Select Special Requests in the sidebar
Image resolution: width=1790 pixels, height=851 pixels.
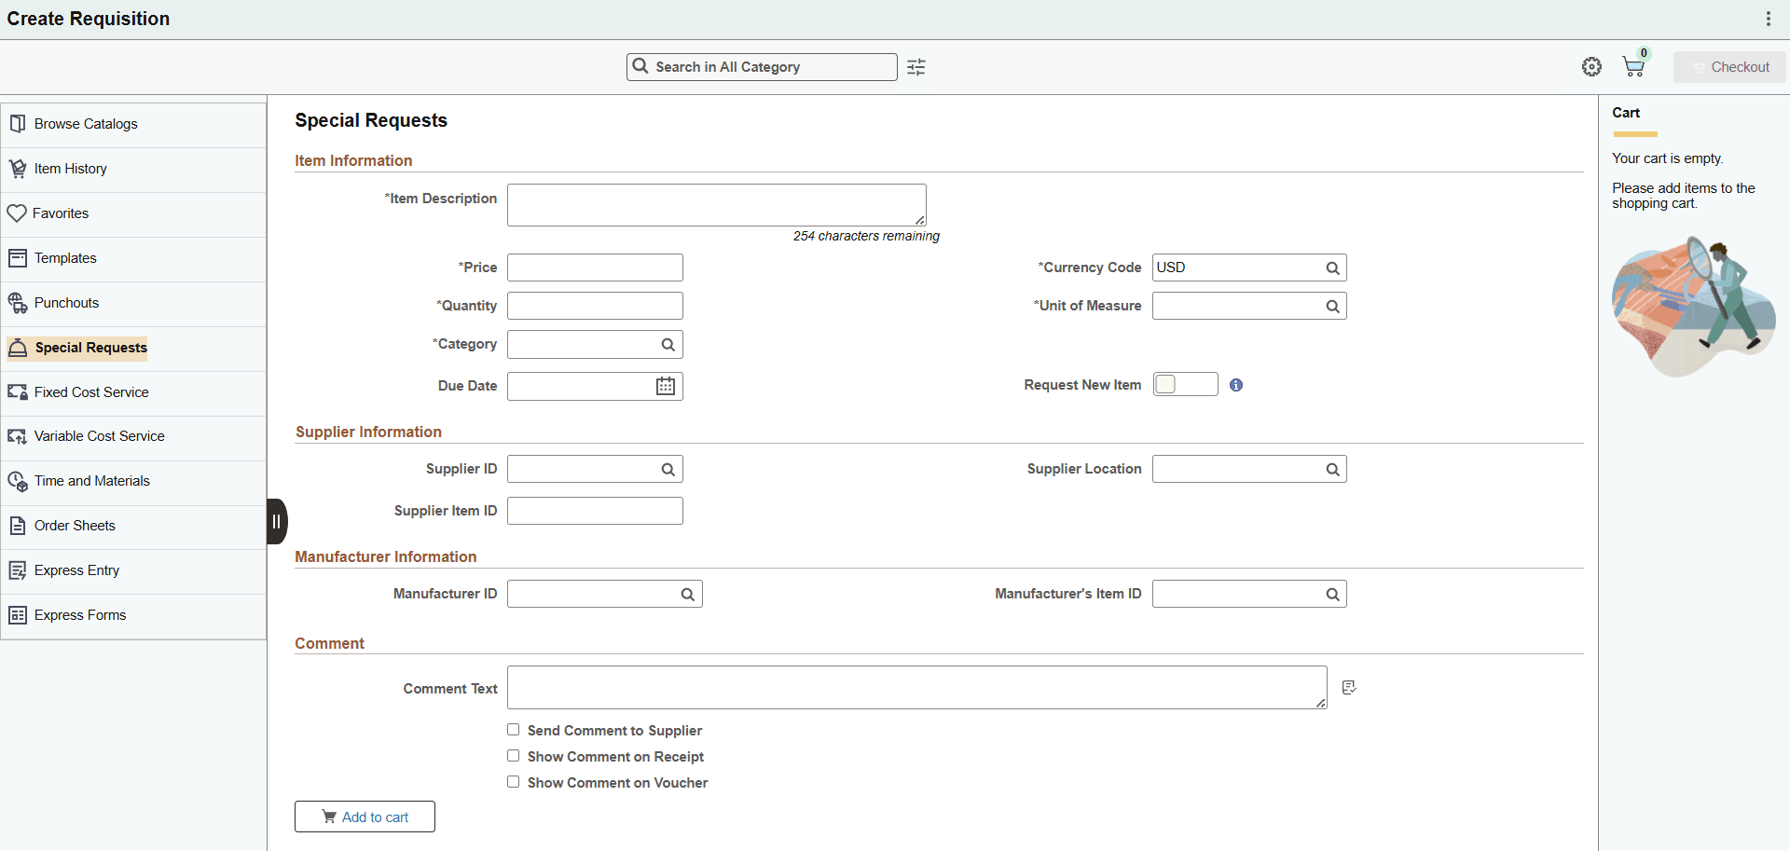tap(134, 349)
